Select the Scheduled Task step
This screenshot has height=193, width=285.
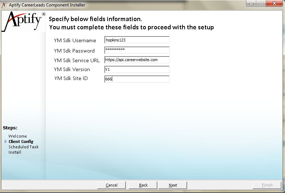coord(23,147)
